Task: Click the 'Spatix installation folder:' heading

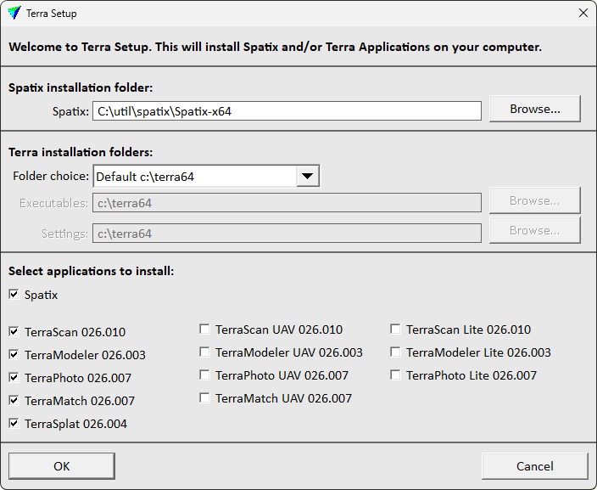Action: [81, 87]
